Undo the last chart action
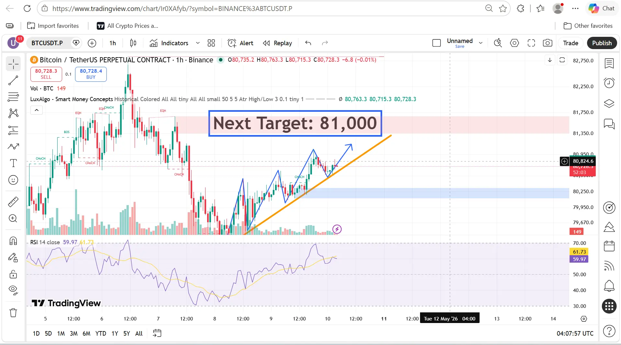The width and height of the screenshot is (621, 345). [x=308, y=43]
